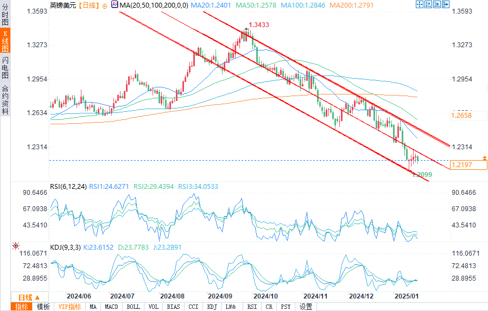
Task: Open the 设置 settings button
Action: 306,307
